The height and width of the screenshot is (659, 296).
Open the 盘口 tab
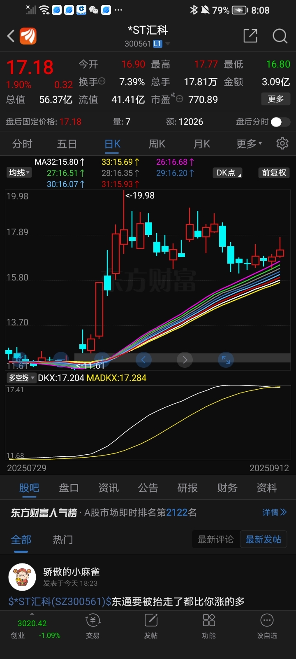[x=69, y=488]
